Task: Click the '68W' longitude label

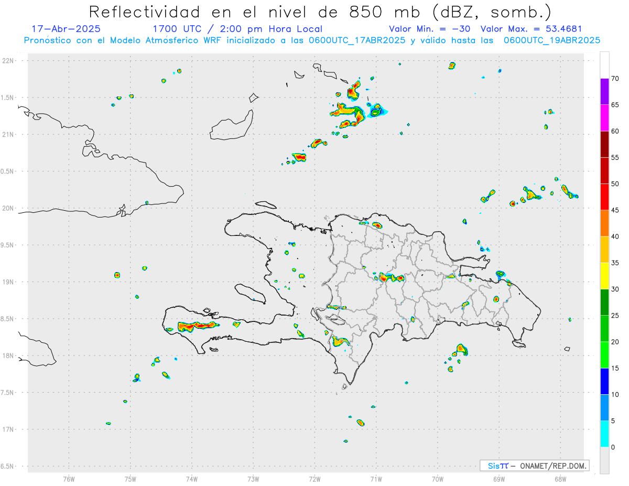Action: click(560, 478)
